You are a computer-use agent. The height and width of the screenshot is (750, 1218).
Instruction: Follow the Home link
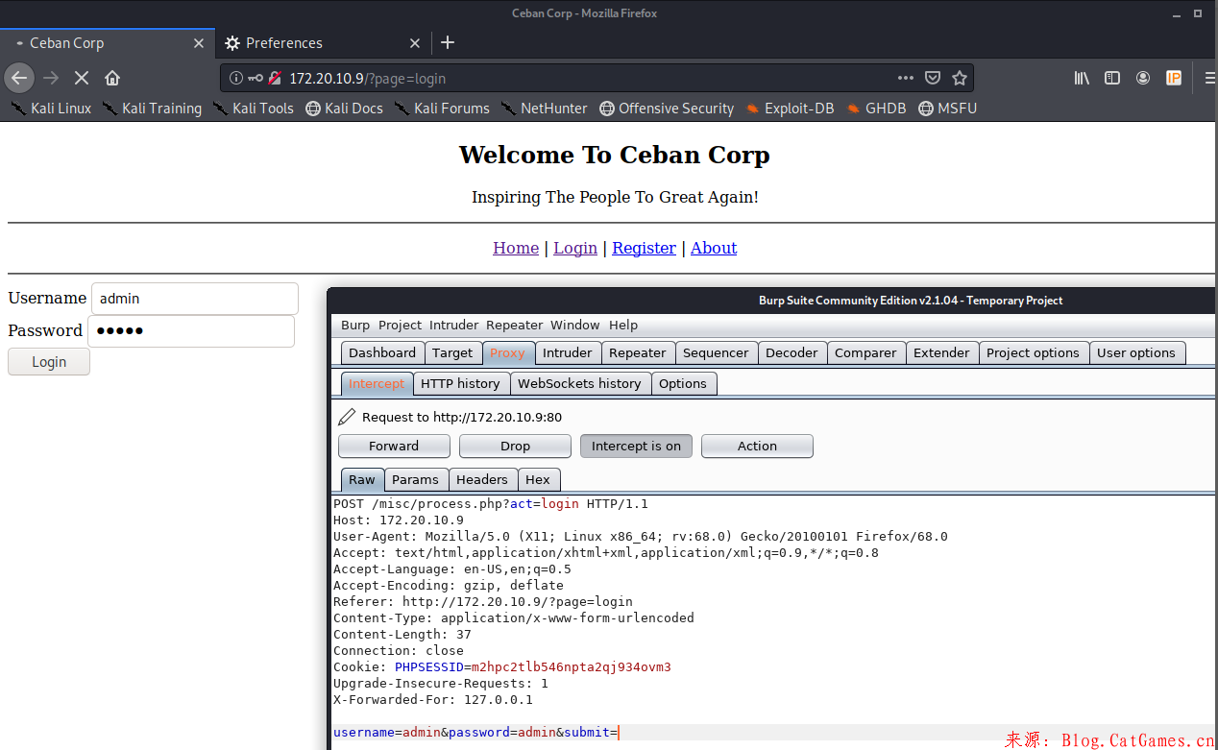(516, 248)
